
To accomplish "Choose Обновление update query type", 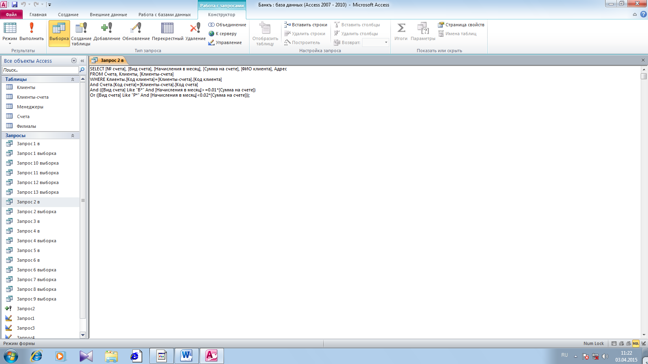I will click(136, 32).
